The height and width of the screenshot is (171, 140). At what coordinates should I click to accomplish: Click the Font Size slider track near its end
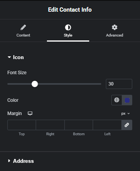click(98, 84)
